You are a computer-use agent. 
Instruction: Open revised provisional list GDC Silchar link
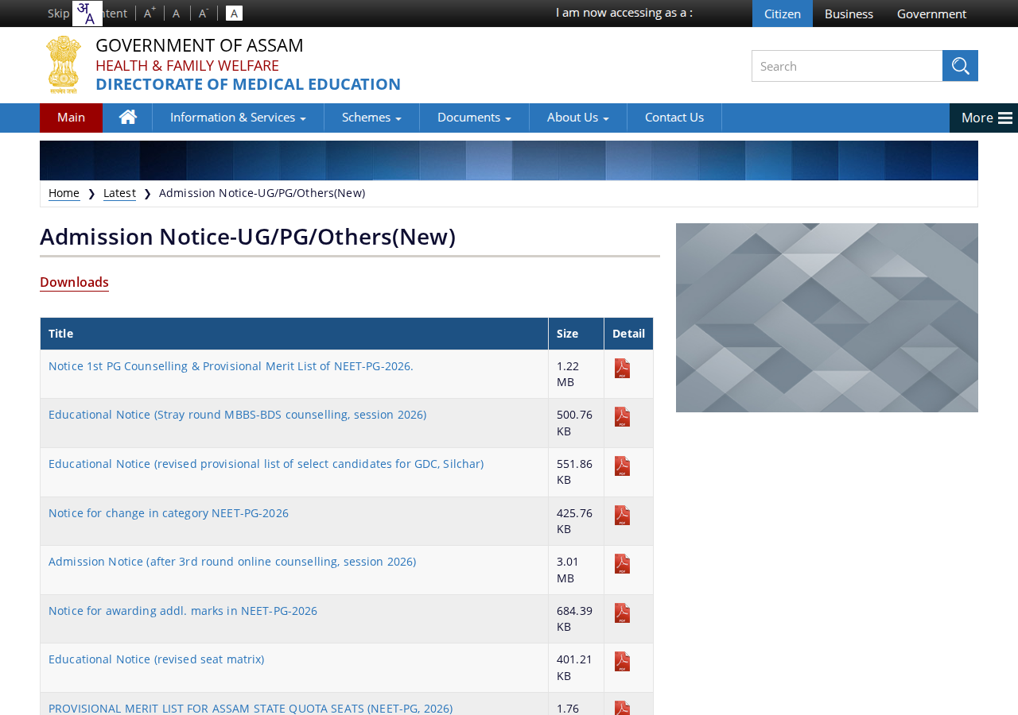tap(266, 464)
